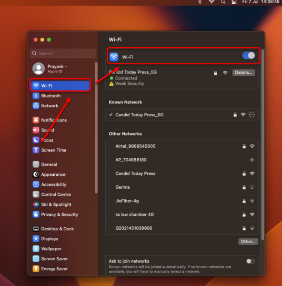Click the Spotlight search icon in the menu bar

[x=223, y=2]
